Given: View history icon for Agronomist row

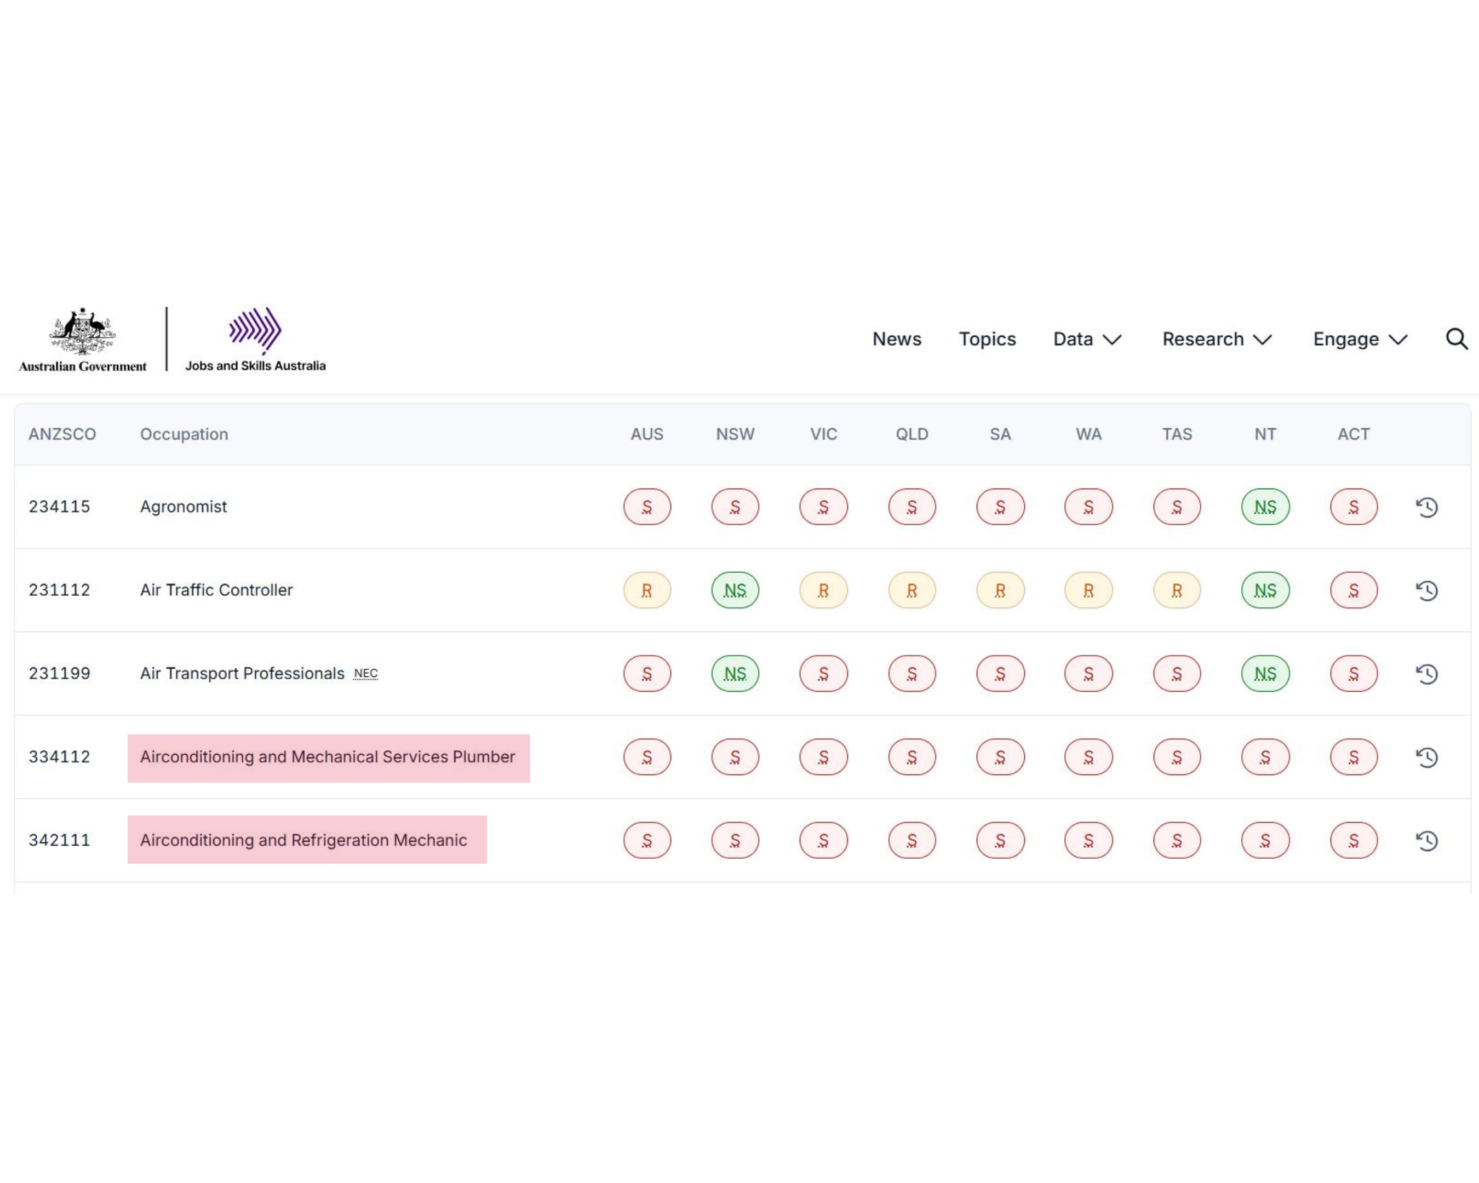Looking at the screenshot, I should (x=1427, y=507).
